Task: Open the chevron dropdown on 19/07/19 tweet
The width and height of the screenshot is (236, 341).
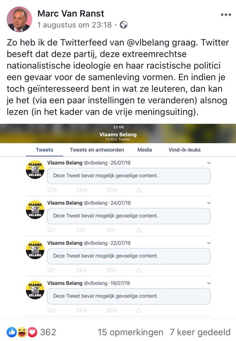Action: [x=209, y=283]
